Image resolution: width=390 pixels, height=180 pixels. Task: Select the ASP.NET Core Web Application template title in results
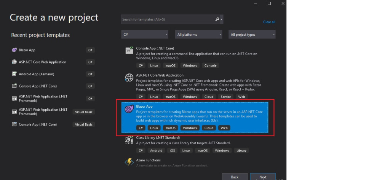tap(160, 75)
